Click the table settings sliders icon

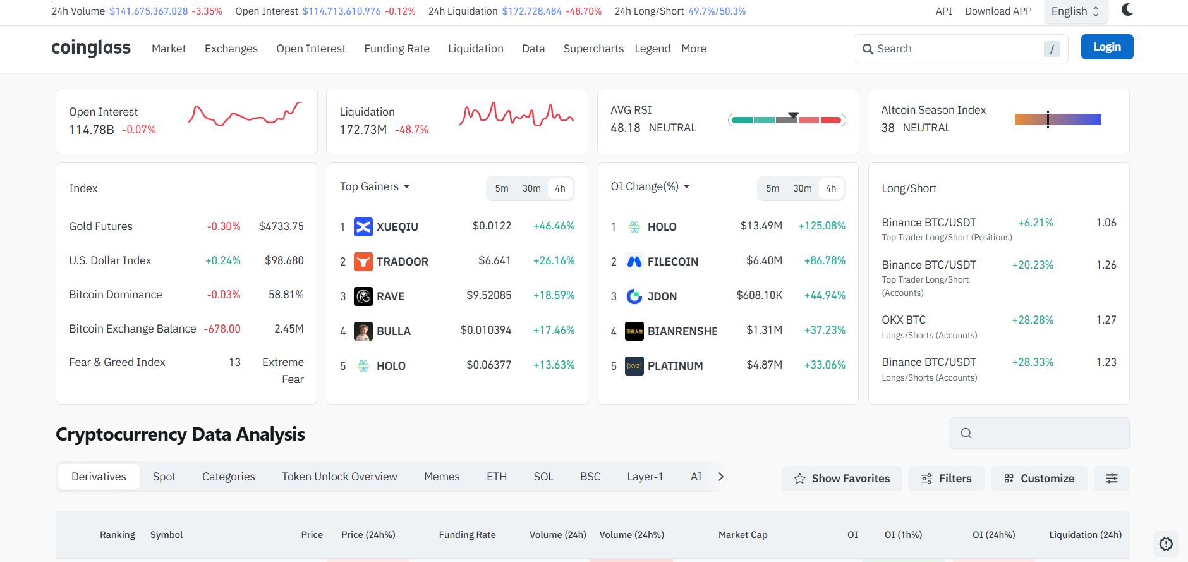tap(1112, 479)
